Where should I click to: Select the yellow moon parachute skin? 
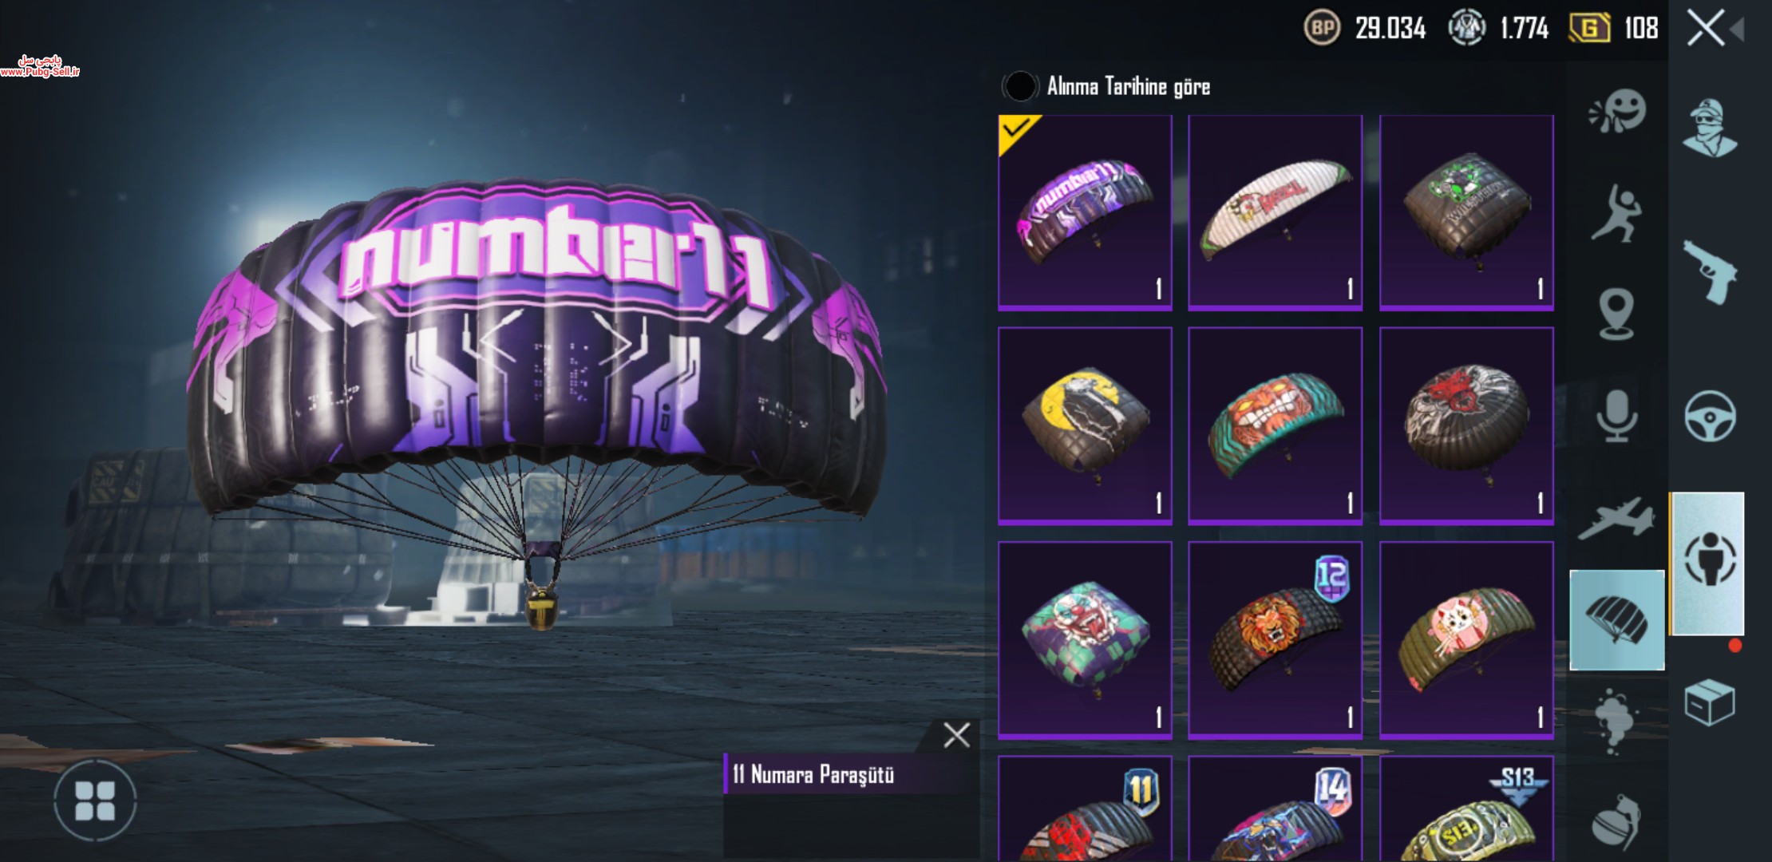coord(1085,425)
